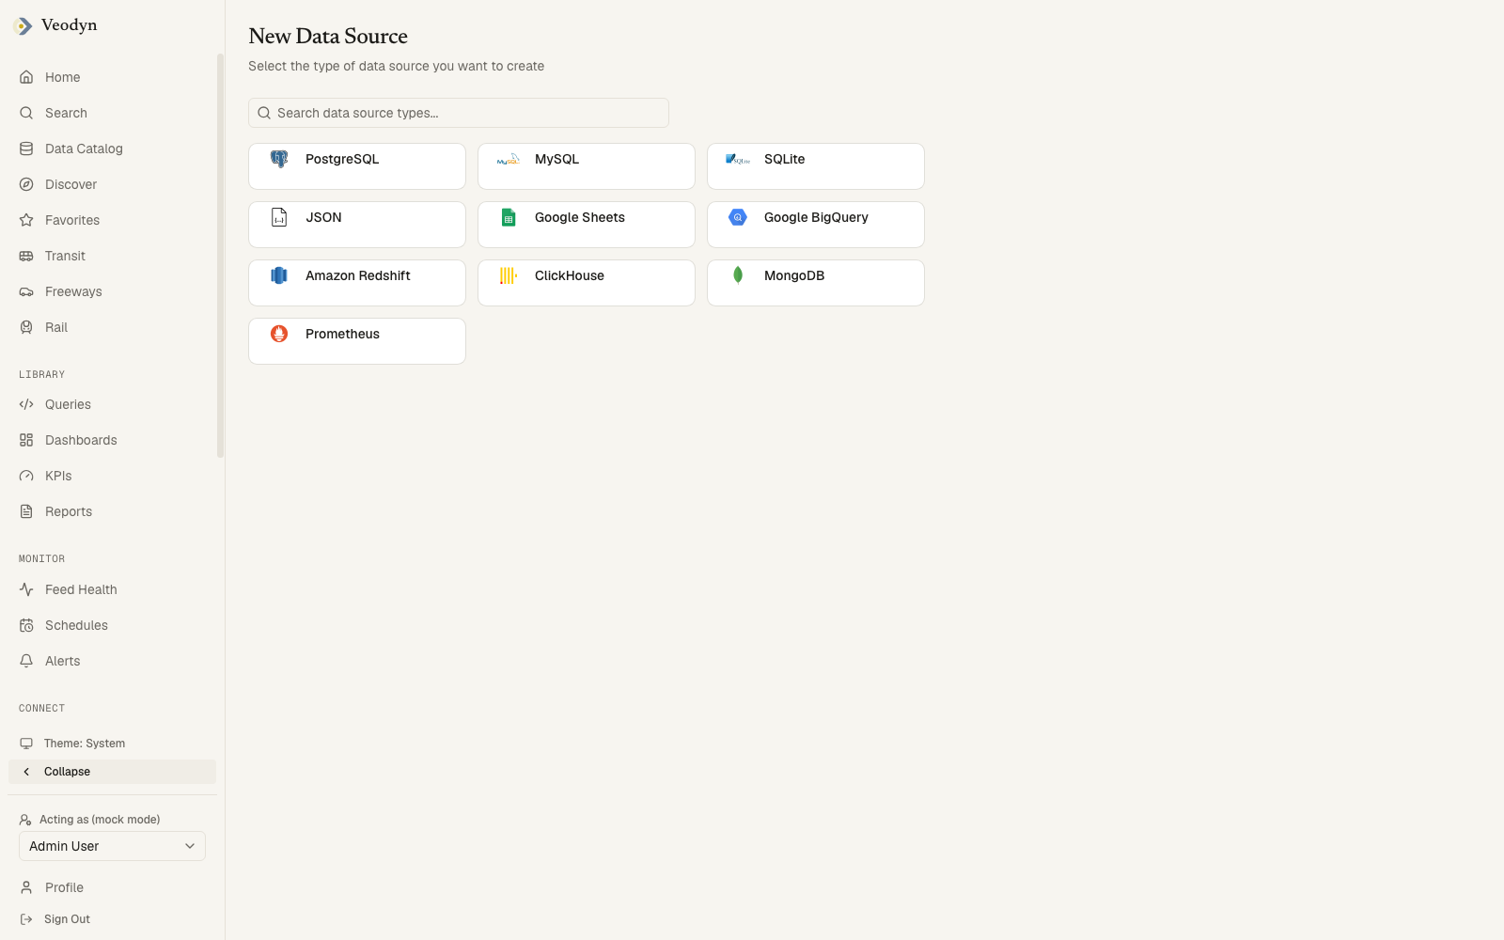Click the ClickHouse yellow bars icon
The height and width of the screenshot is (940, 1504).
pos(509,275)
